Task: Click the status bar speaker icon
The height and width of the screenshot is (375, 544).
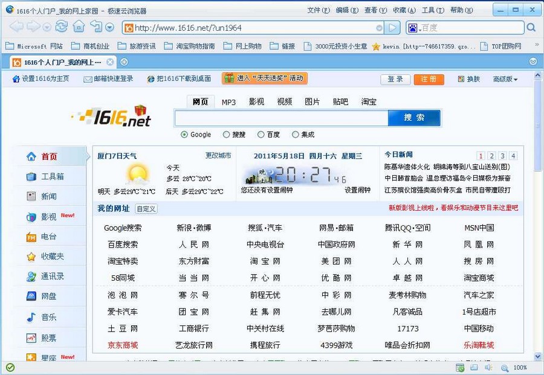Action: (x=488, y=367)
